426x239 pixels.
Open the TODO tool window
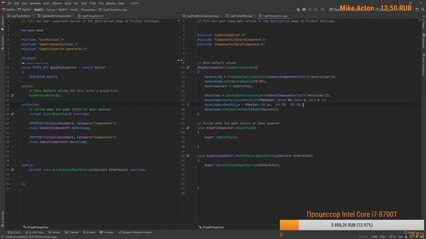coord(14,232)
